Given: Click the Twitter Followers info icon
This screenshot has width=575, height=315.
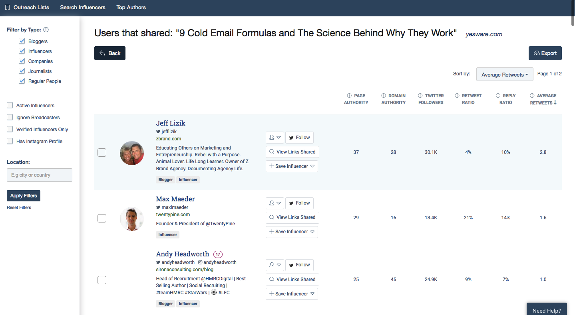Looking at the screenshot, I should click(x=420, y=96).
